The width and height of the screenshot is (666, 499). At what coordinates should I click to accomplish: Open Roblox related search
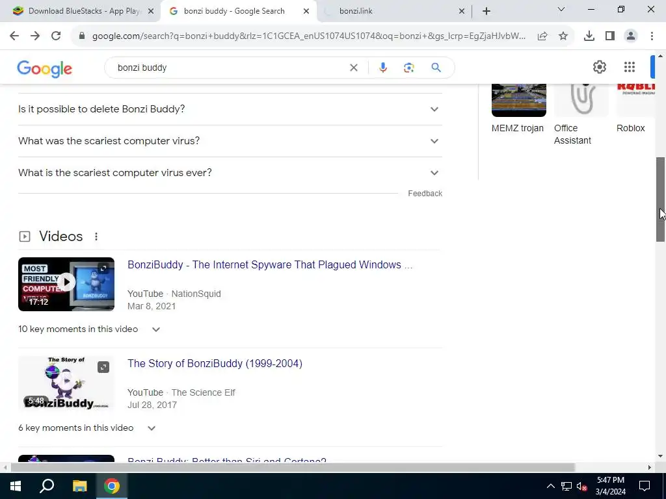[636, 109]
